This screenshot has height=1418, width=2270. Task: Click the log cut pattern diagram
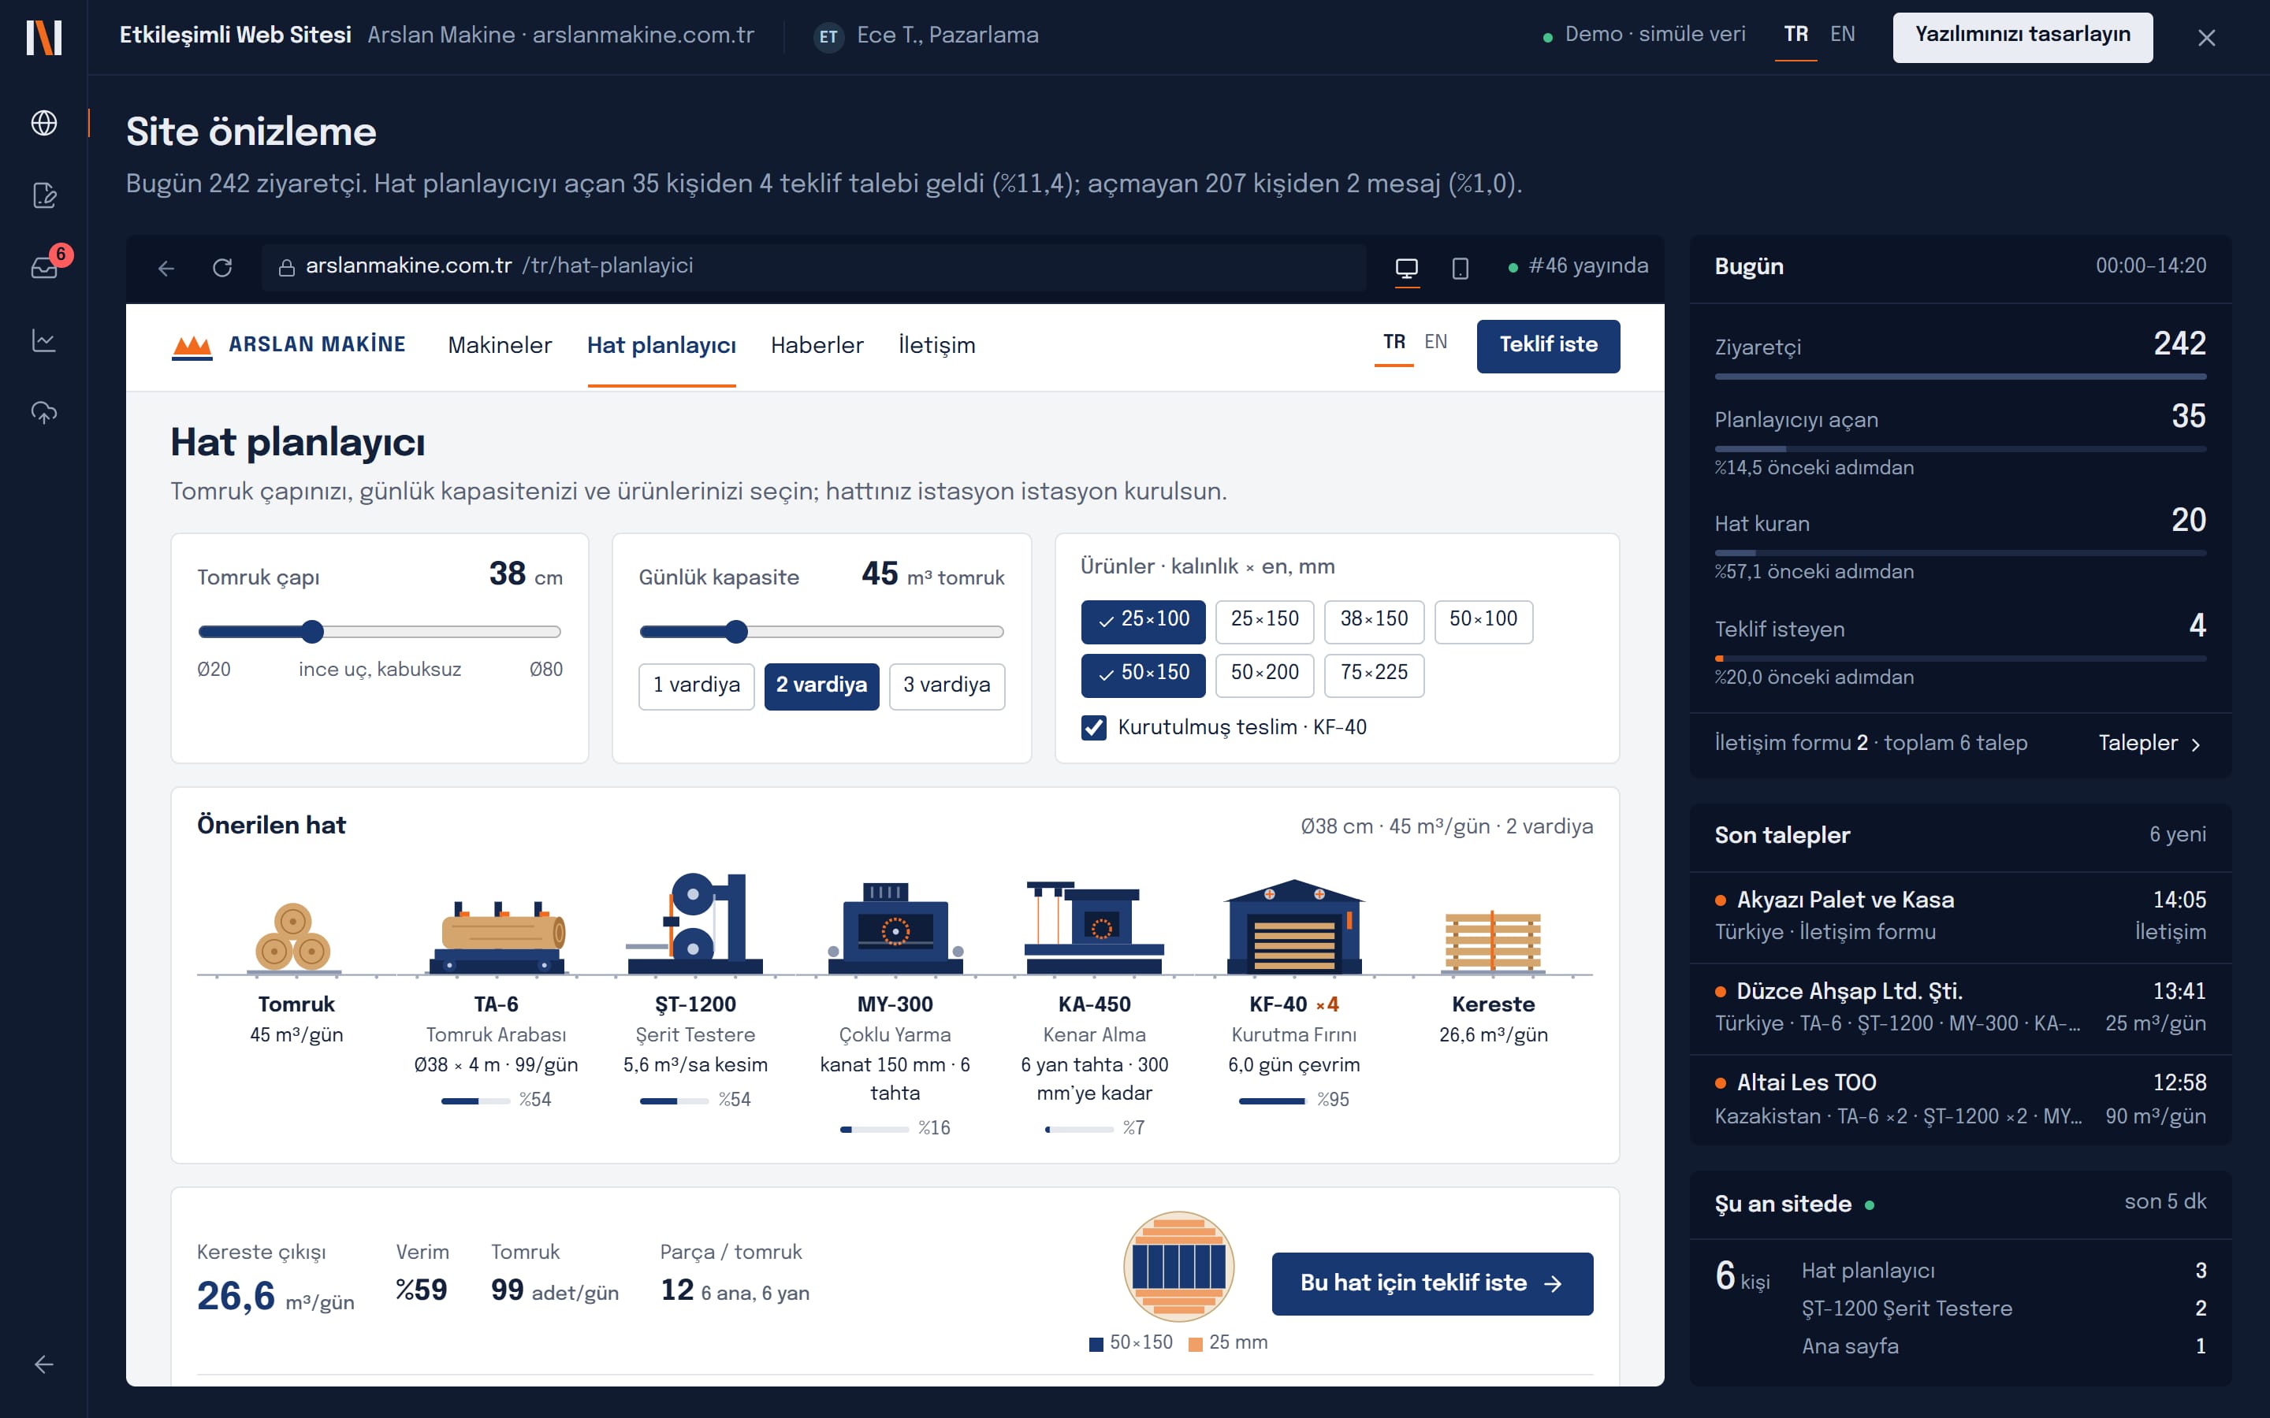coord(1178,1266)
